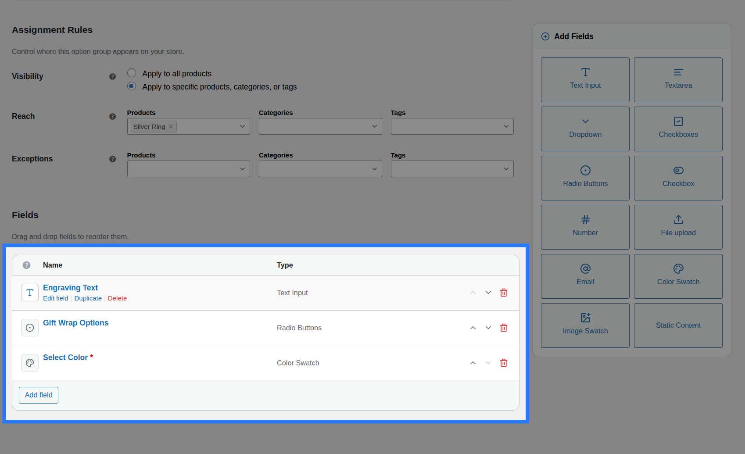Click the Radio Buttons type cell
This screenshot has width=745, height=454.
click(x=299, y=328)
